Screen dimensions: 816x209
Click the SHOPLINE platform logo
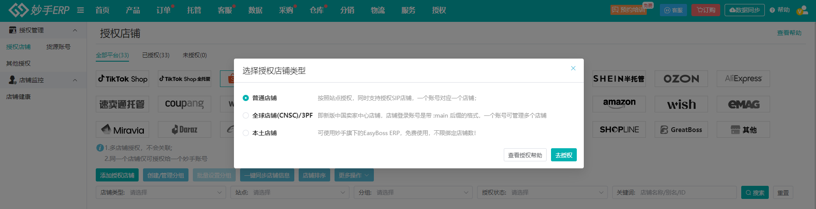pos(619,129)
